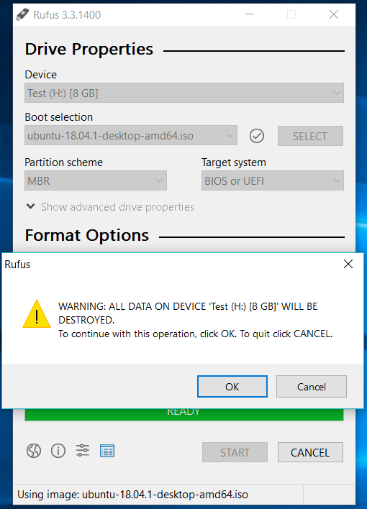
Task: Click the yellow warning triangle icon
Action: tap(37, 314)
